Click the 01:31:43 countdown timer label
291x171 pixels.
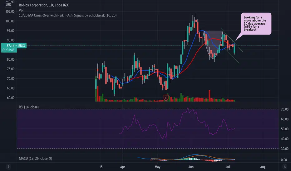[x=8, y=50]
